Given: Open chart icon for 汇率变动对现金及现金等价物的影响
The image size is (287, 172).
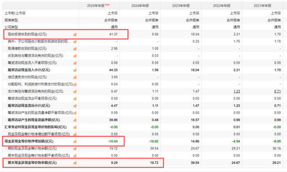Looking at the screenshot, I should pos(75,127).
